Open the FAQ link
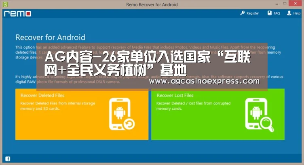304x165 pixels. coord(277,13)
